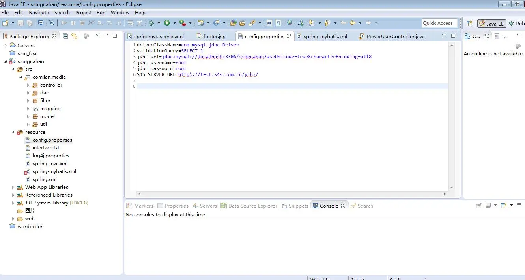The image size is (525, 280).
Task: Toggle Show Whitespace Characters toolbar button
Action: (278, 23)
